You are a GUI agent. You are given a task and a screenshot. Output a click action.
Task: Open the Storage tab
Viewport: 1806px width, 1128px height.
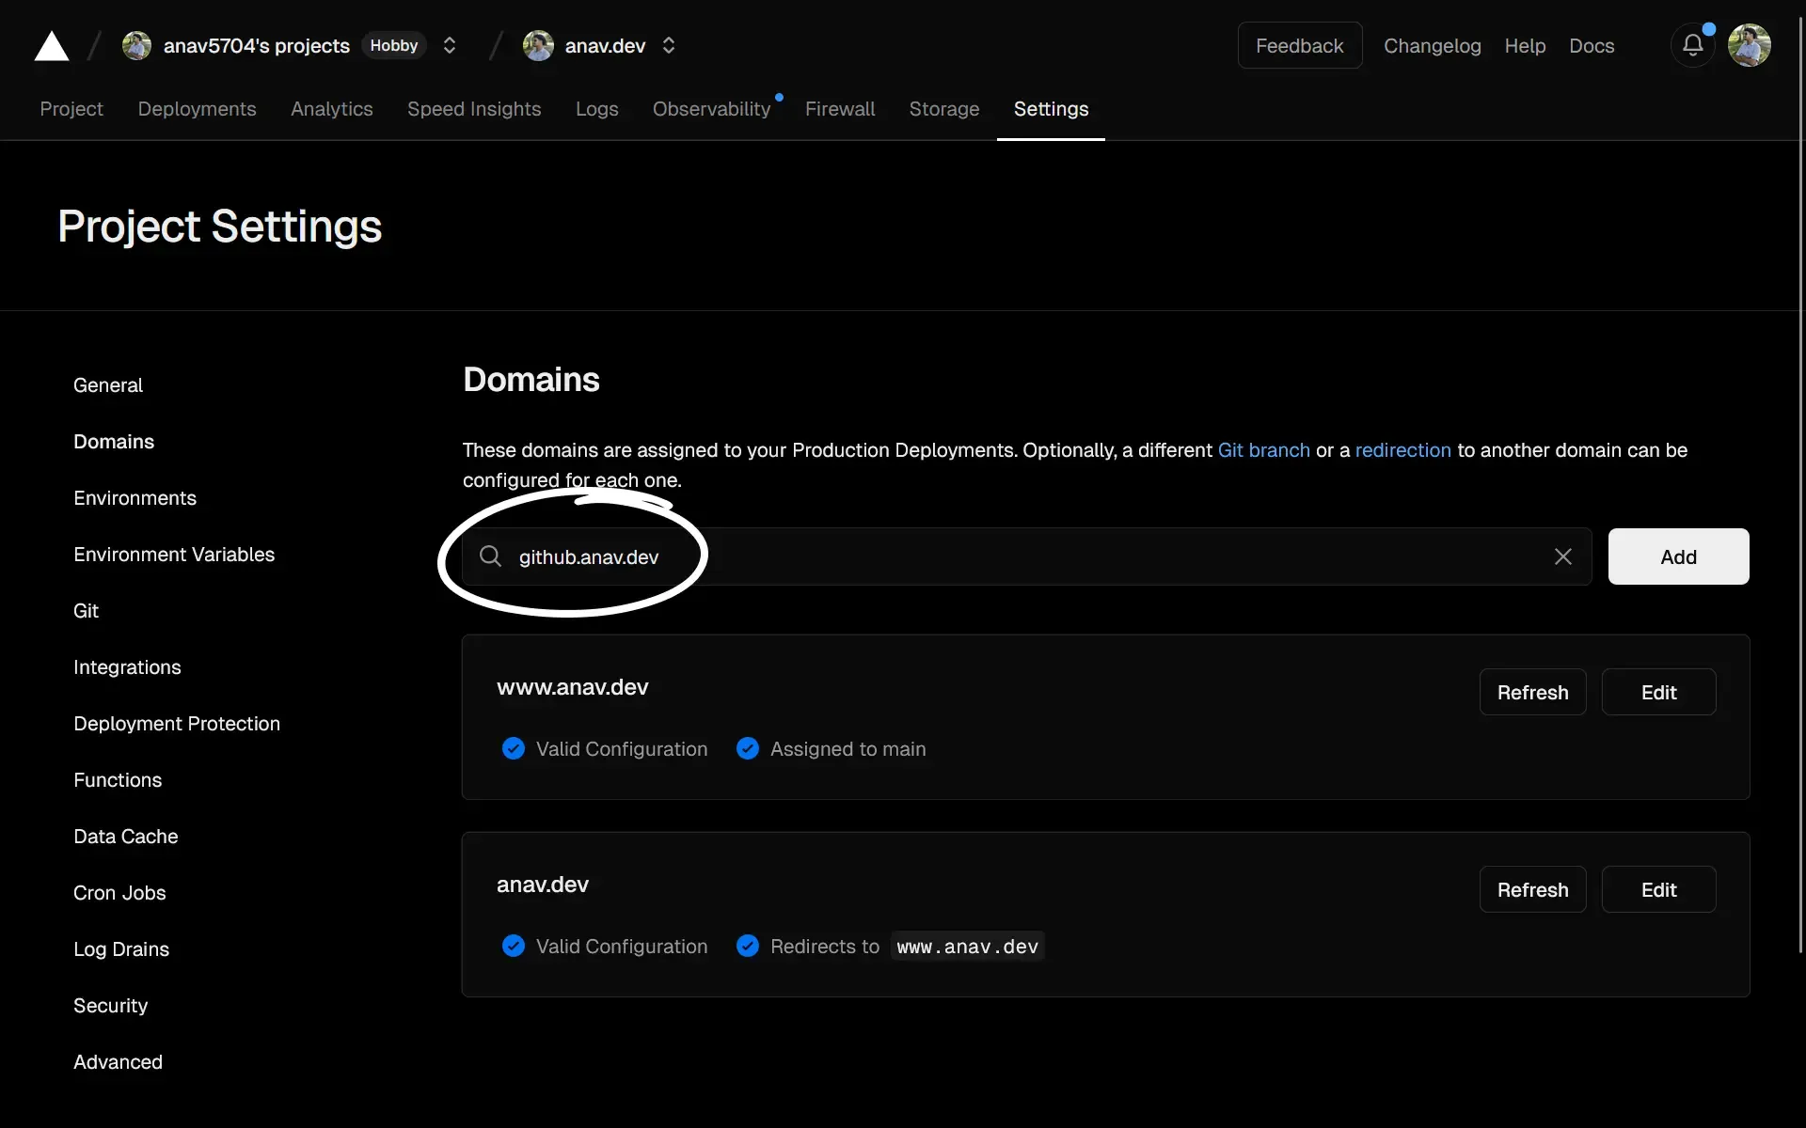pos(943,109)
